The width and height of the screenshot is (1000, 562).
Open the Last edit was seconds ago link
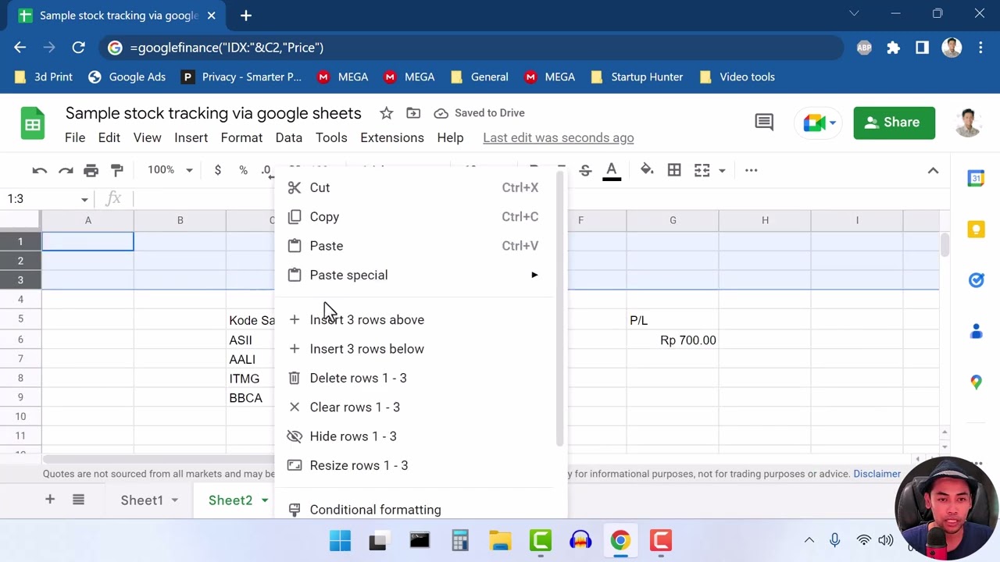558,137
